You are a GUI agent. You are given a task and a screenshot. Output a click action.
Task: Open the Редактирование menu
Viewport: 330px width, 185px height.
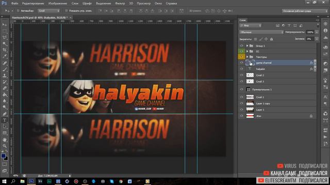tap(33, 4)
